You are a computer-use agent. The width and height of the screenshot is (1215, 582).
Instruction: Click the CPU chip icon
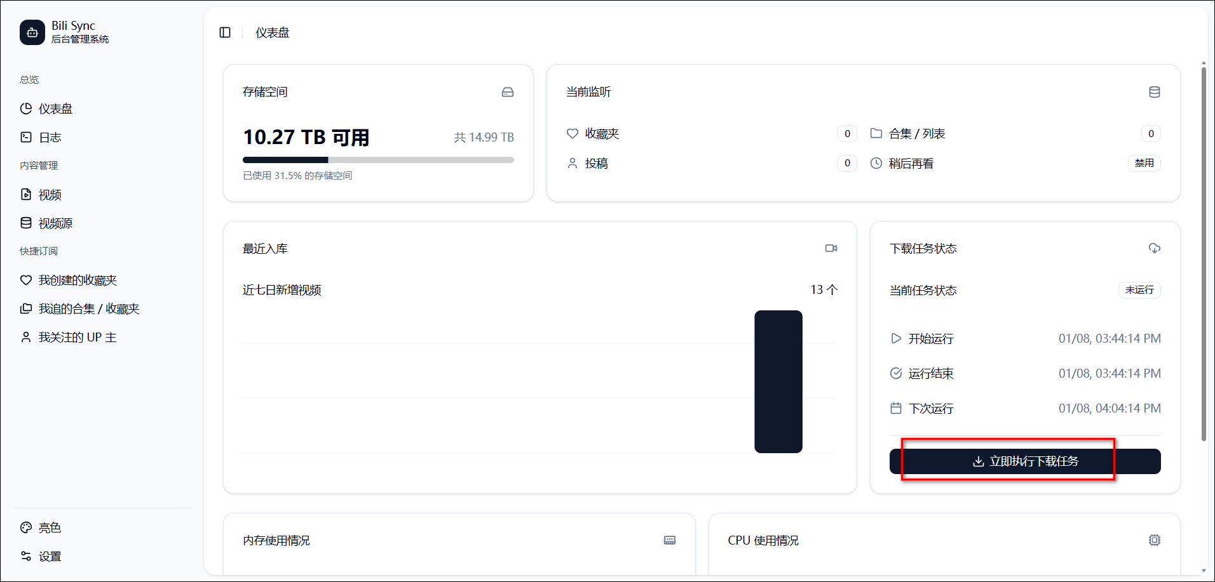1154,540
